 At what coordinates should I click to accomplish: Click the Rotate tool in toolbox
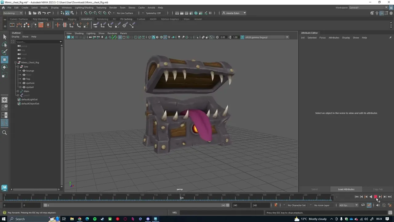[5, 67]
